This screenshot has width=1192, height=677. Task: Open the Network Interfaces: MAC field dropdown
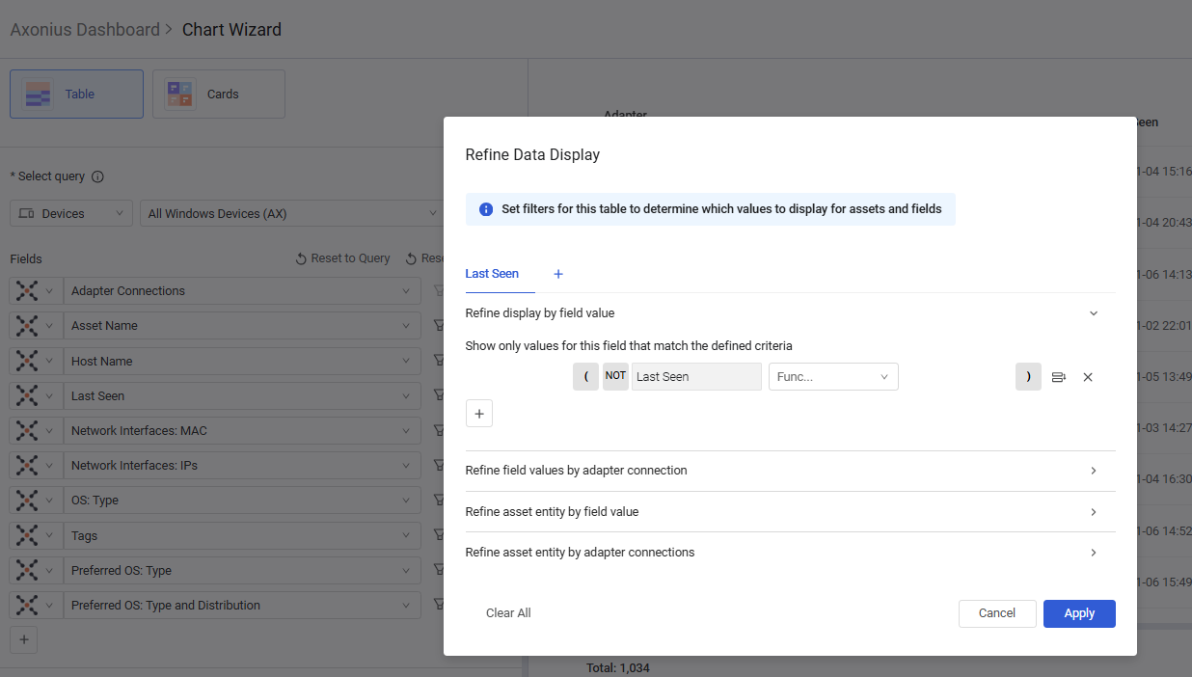click(x=242, y=430)
